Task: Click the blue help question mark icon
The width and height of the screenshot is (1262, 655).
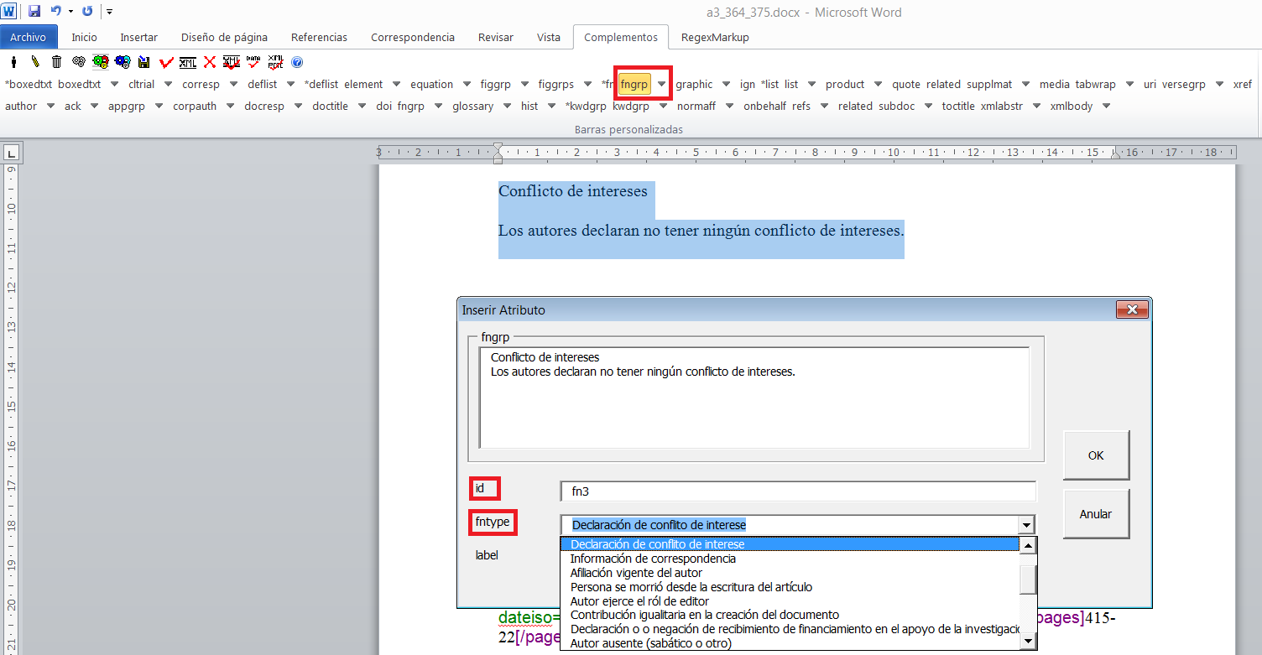Action: coord(296,62)
